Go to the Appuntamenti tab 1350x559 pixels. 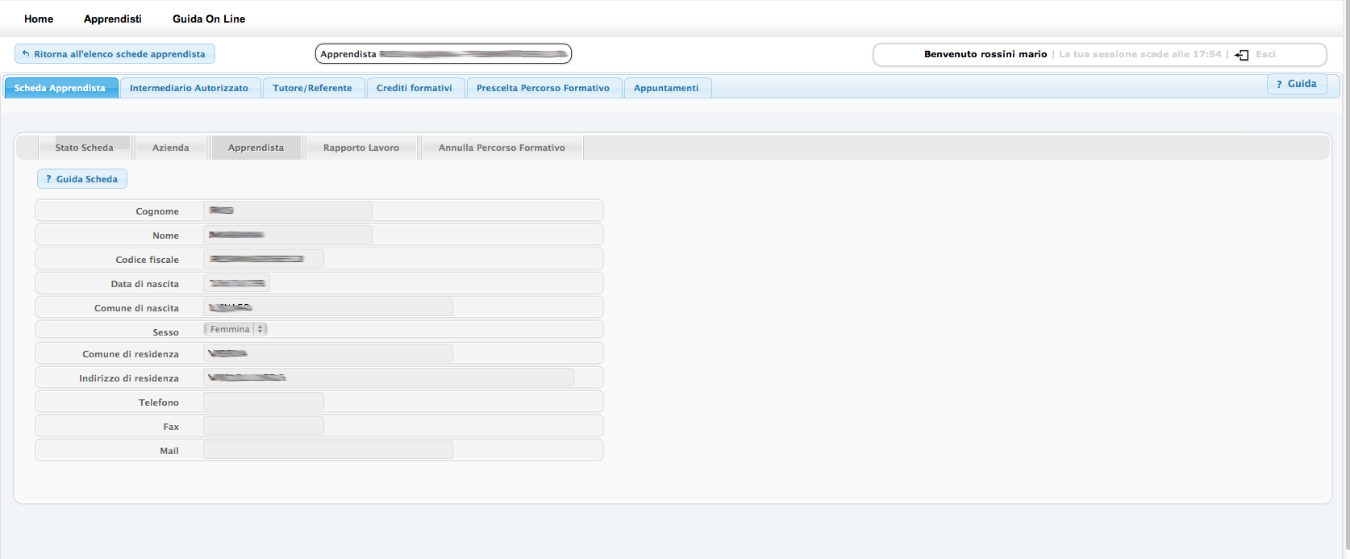tap(666, 88)
